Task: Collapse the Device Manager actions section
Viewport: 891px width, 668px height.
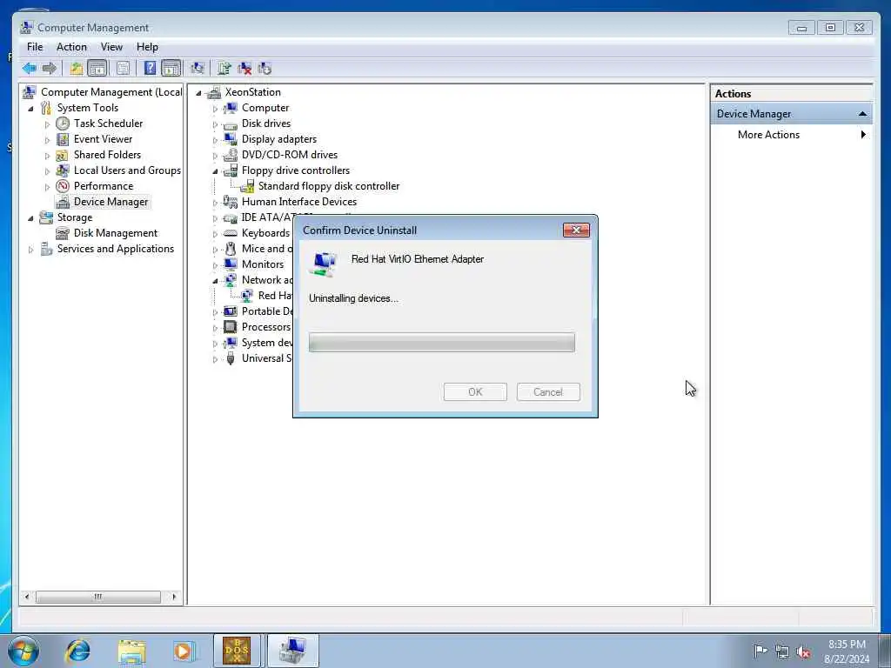Action: [862, 114]
